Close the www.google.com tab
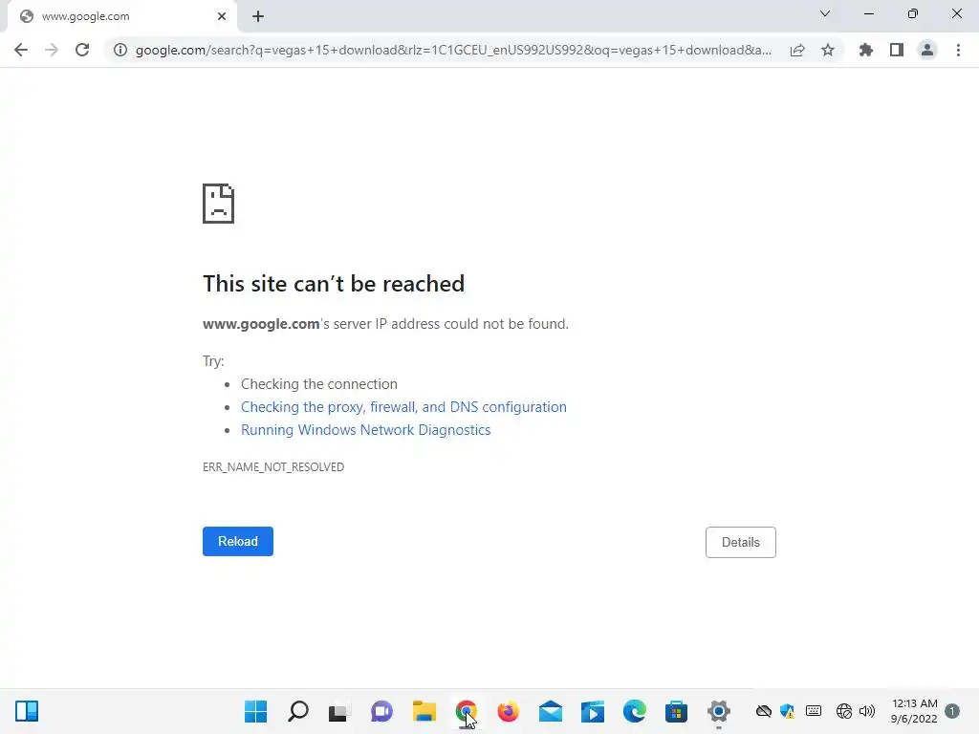This screenshot has height=734, width=979. pos(222,16)
